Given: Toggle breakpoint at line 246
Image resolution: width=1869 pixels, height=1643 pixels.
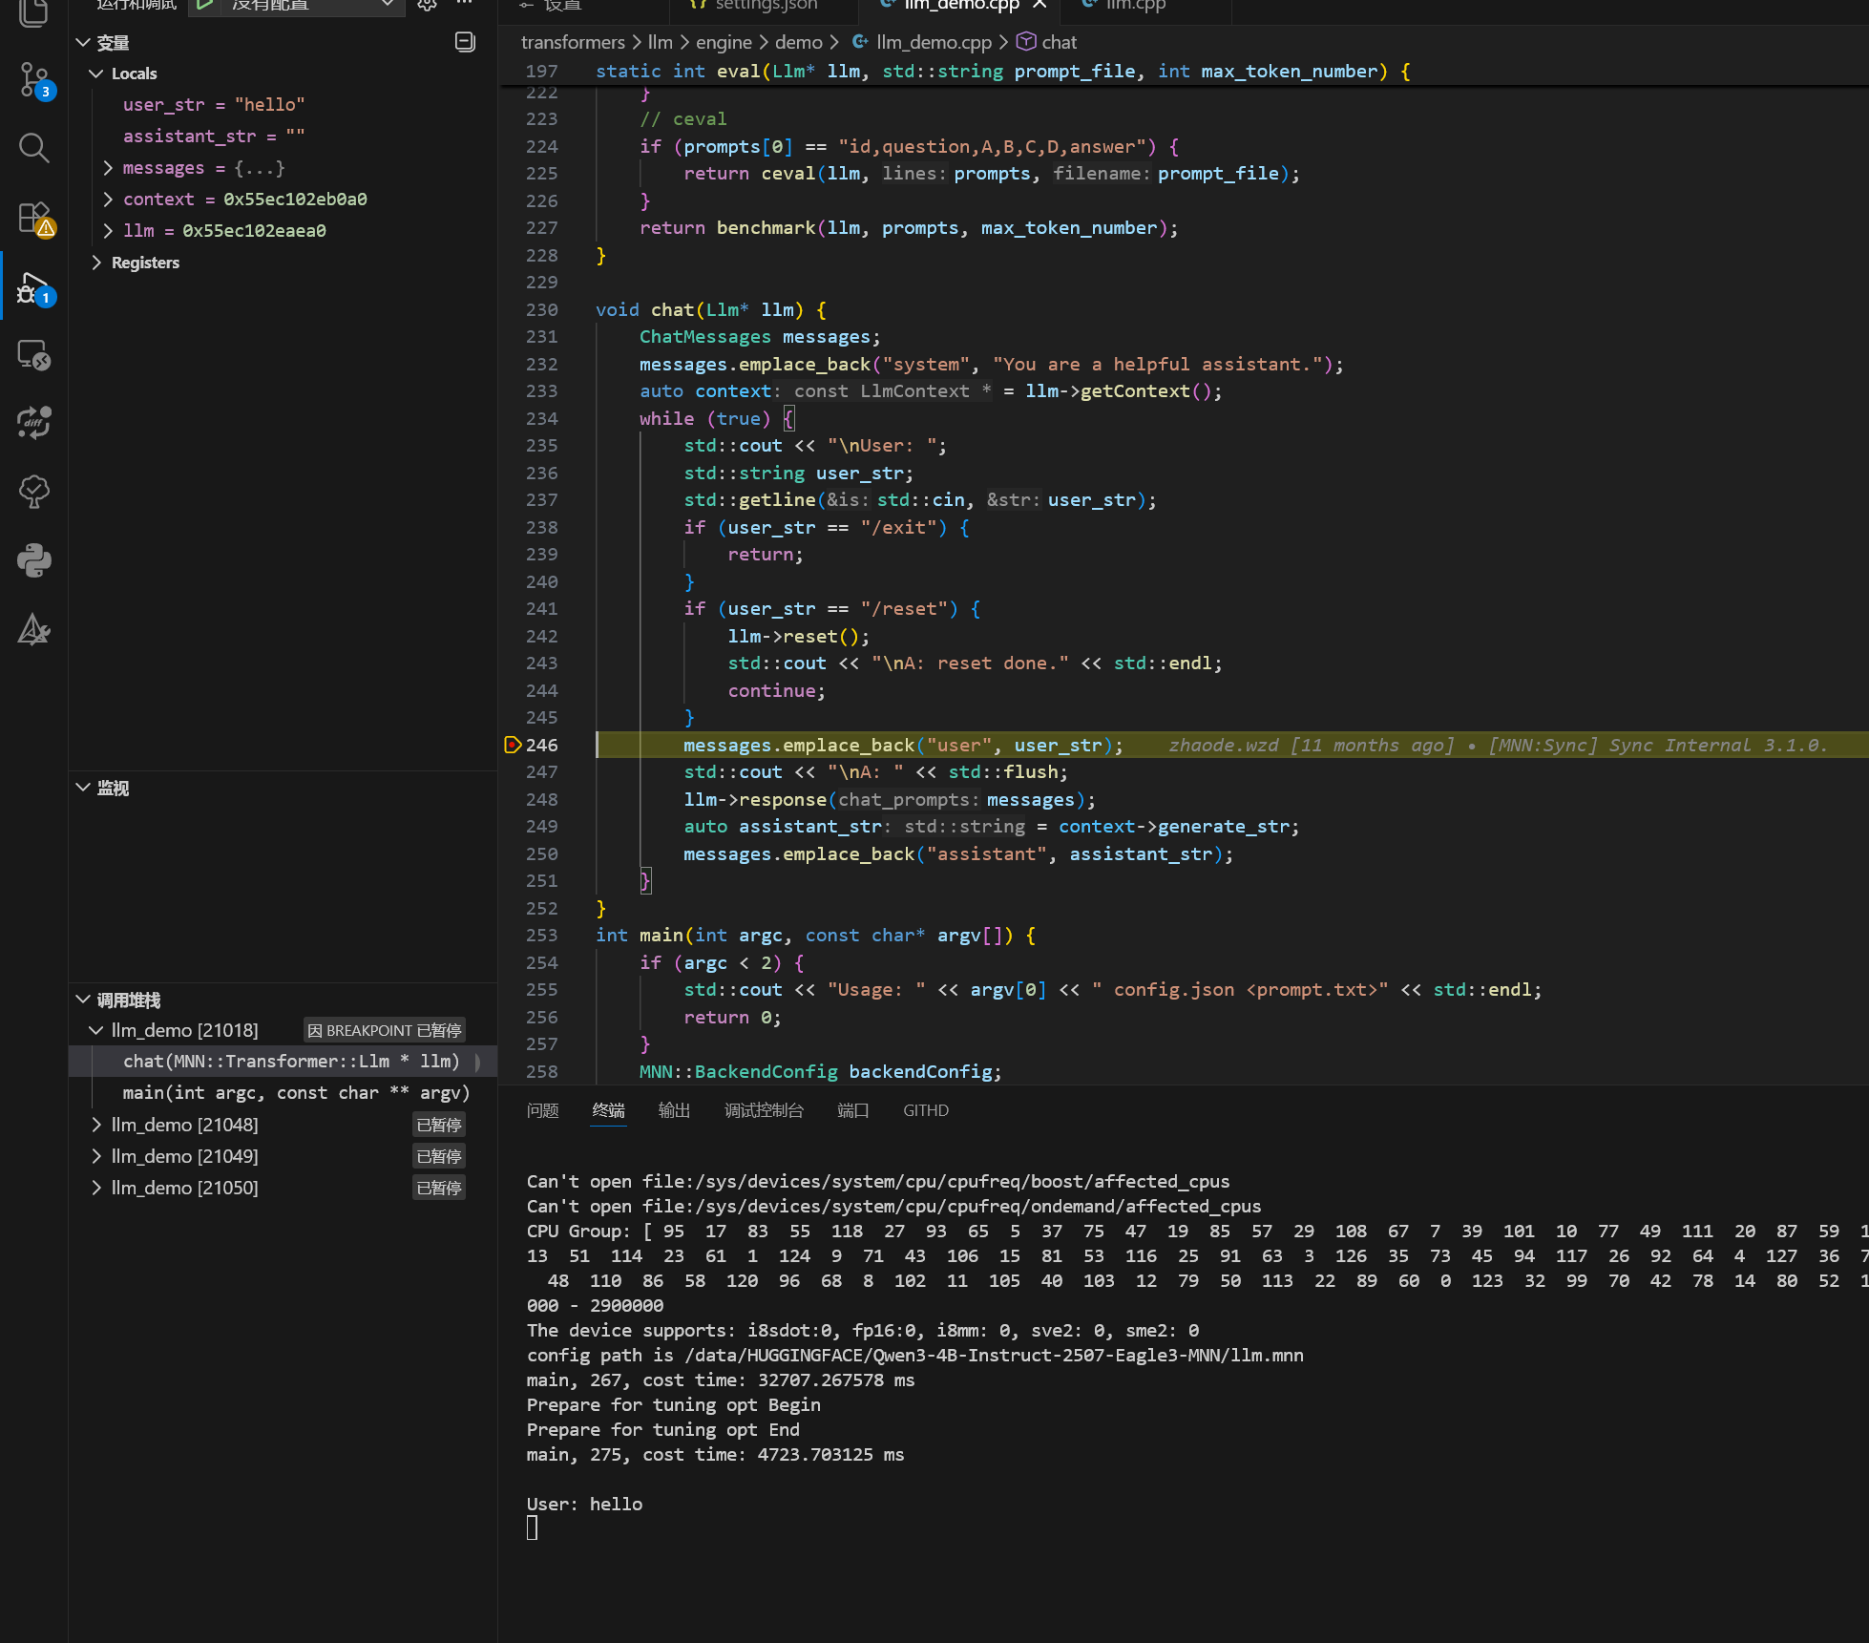Looking at the screenshot, I should (513, 745).
